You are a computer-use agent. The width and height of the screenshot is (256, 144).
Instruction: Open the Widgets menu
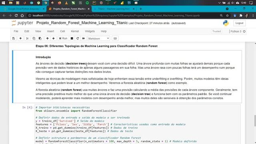point(90,31)
